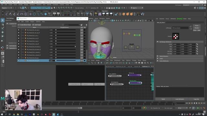Open the Bookmarks menu in Node Editor
This screenshot has height=116, width=207.
[117, 60]
